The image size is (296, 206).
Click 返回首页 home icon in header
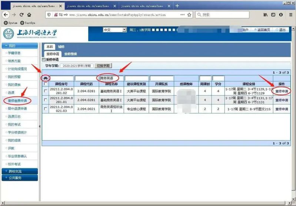[x=262, y=30]
